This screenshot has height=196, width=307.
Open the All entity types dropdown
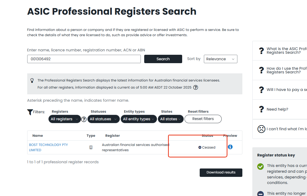pyautogui.click(x=139, y=119)
